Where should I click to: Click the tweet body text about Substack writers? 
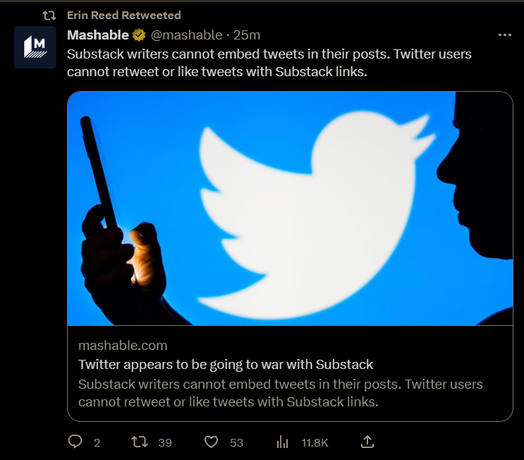pyautogui.click(x=268, y=62)
